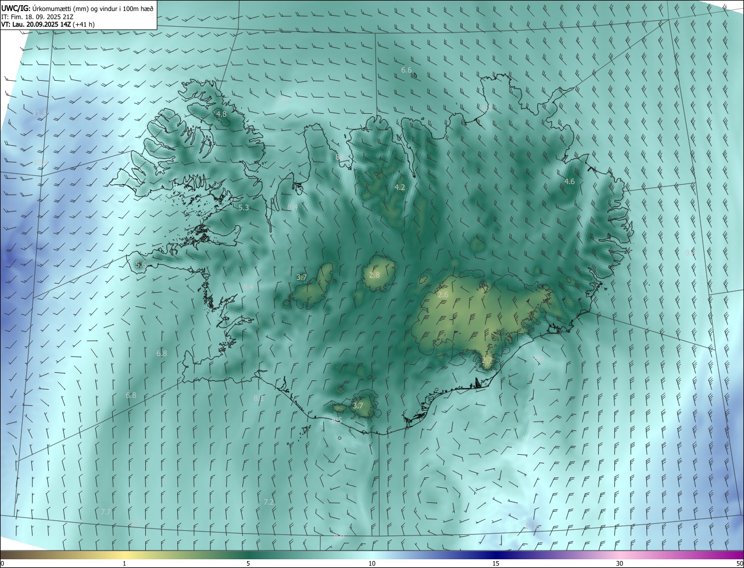Click the bold 'UWC/IG:' header label

16,8
